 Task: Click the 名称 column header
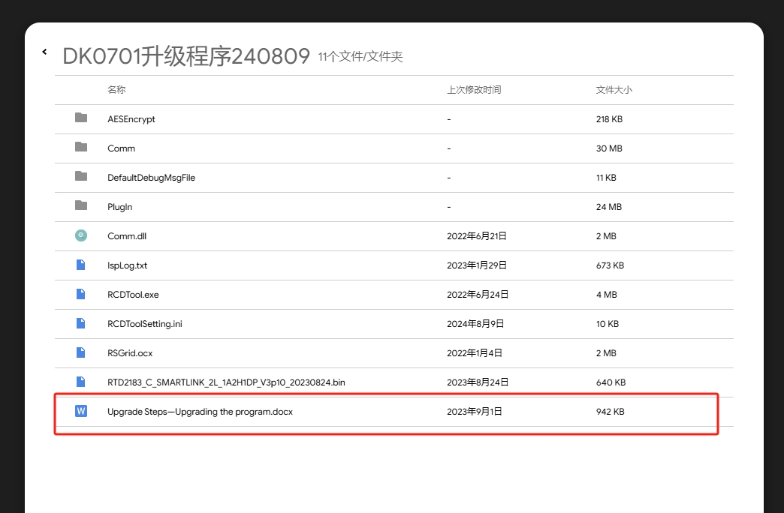116,90
